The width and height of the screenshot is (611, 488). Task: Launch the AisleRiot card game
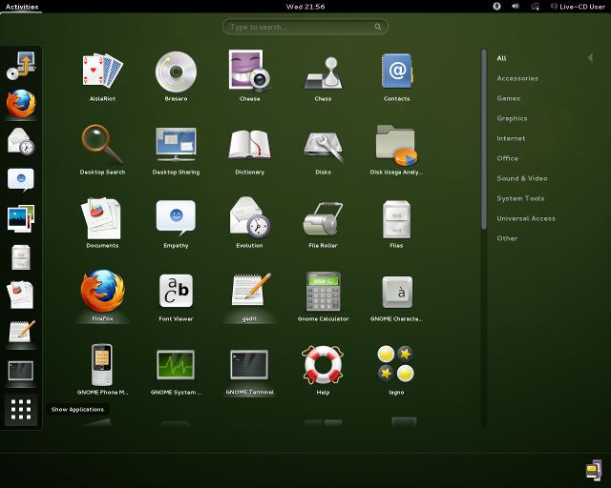click(102, 76)
